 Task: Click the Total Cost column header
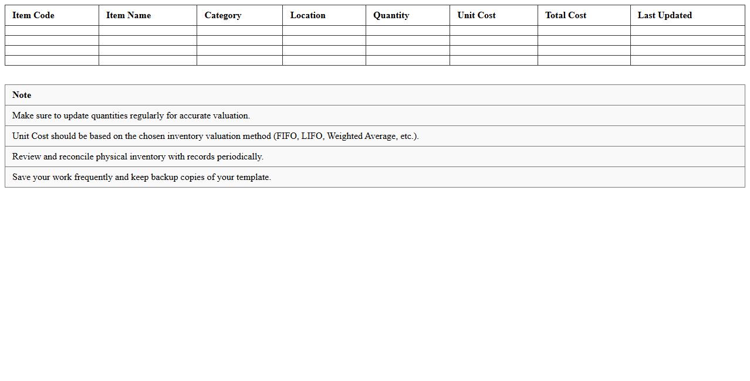(565, 15)
